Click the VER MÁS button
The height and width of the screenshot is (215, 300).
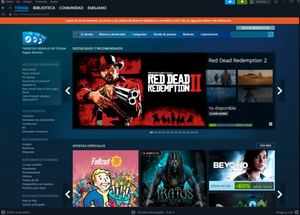(x=266, y=145)
